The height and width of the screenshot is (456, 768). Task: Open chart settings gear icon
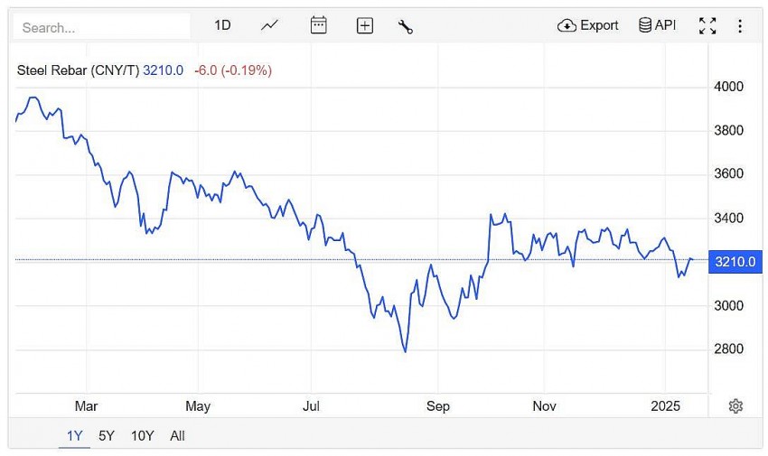click(735, 406)
